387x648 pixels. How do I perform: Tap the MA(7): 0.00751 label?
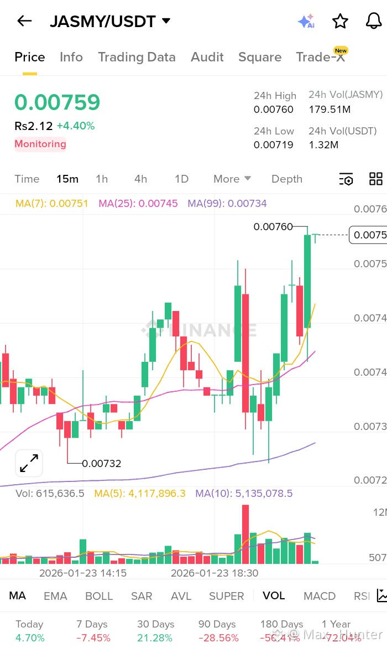click(51, 203)
